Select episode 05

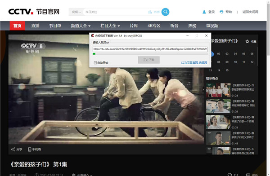[243, 54]
